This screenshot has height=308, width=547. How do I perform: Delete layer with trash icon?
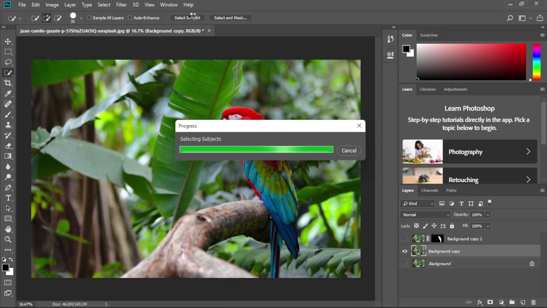coord(533,302)
